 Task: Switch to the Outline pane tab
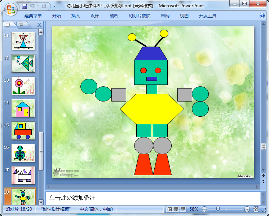(x=21, y=25)
